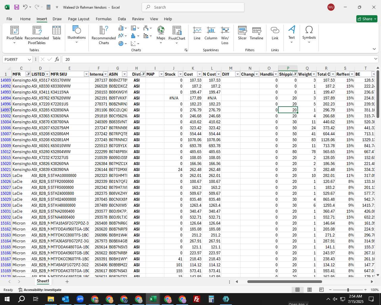381x305 pixels.
Task: Open the Charts dialog launcher
Action: (x=186, y=50)
